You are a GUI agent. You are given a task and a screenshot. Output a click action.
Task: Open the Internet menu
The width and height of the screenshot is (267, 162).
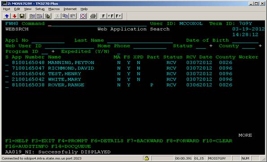coord(70,9)
